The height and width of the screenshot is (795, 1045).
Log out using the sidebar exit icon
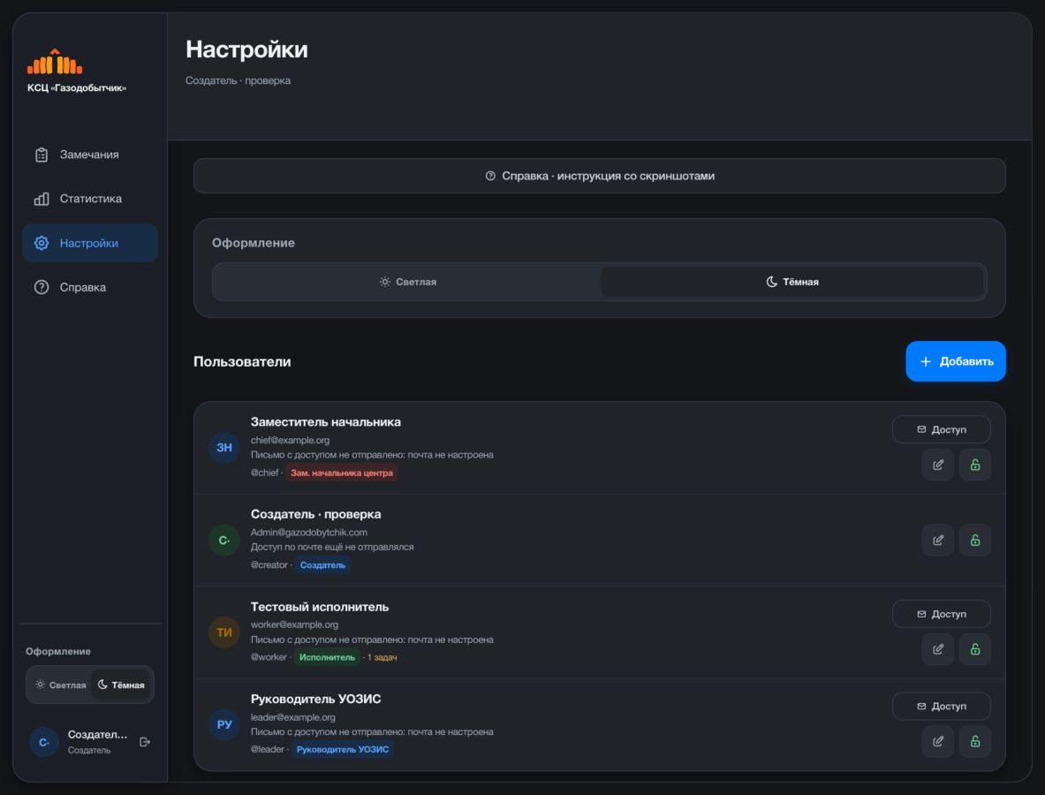click(145, 742)
